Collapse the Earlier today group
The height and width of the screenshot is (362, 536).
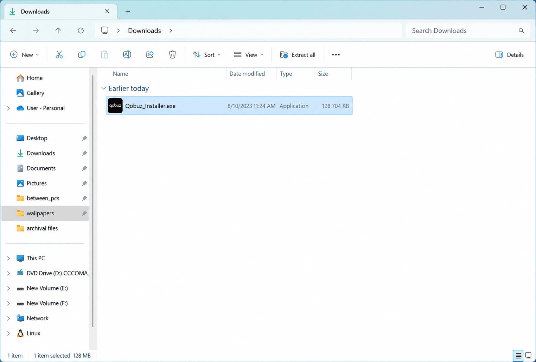tap(104, 88)
